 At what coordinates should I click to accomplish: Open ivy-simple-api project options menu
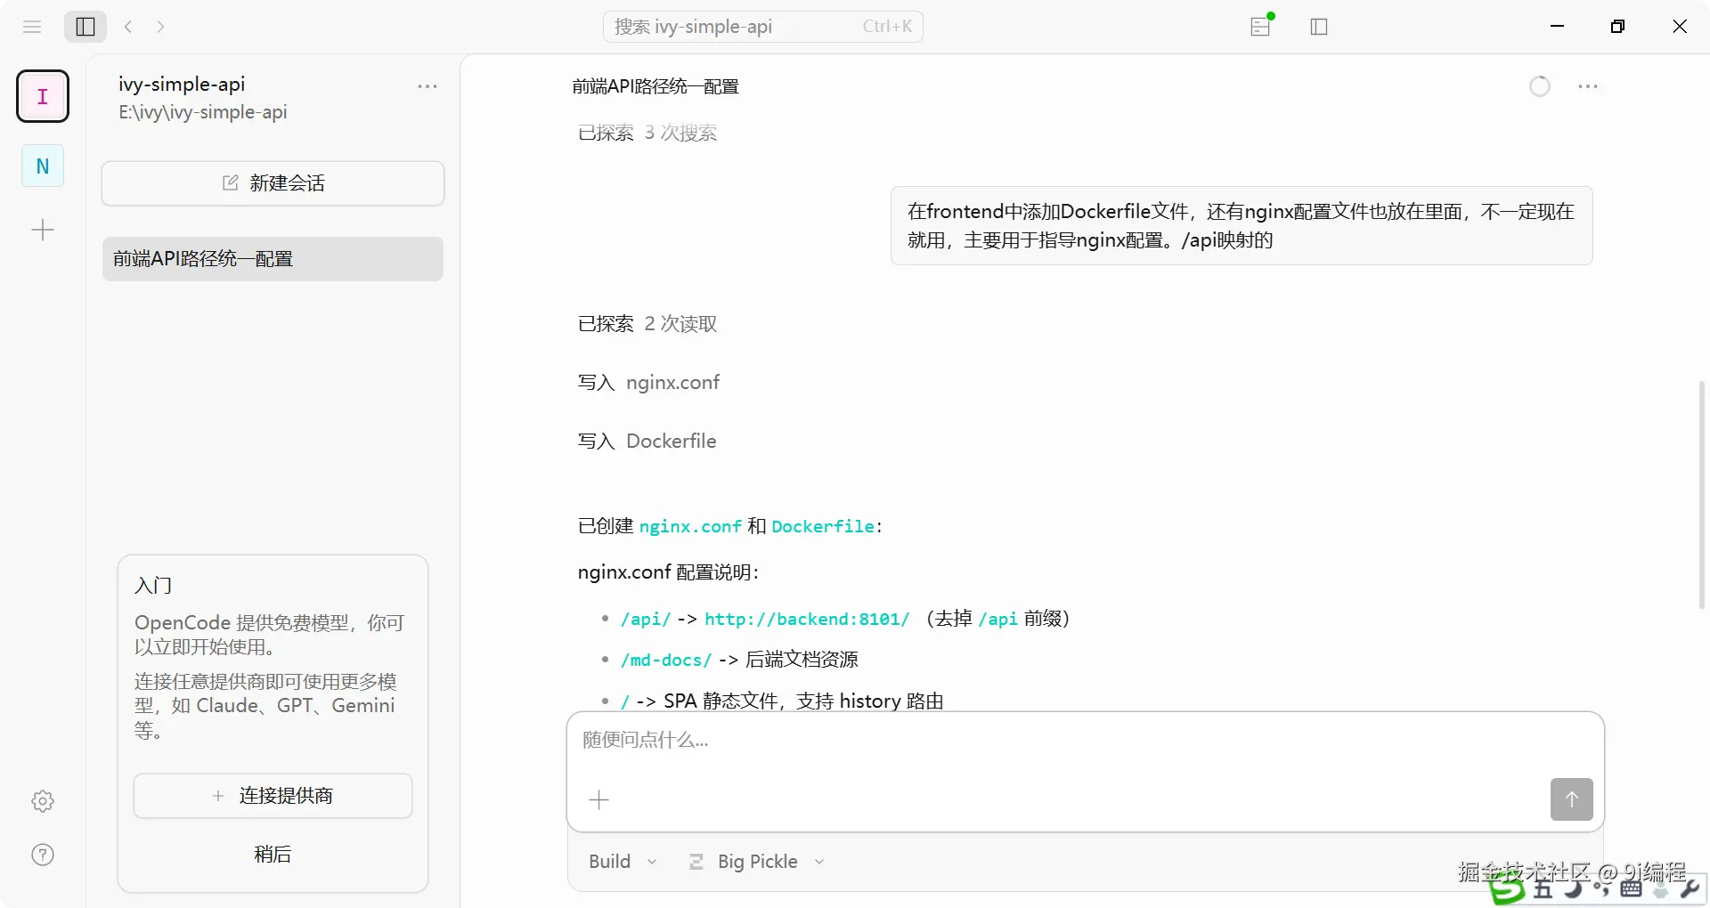(x=427, y=86)
